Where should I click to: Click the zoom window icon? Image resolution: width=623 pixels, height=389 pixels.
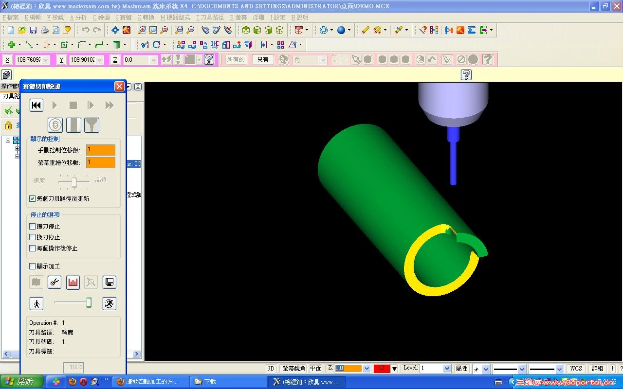pyautogui.click(x=142, y=30)
